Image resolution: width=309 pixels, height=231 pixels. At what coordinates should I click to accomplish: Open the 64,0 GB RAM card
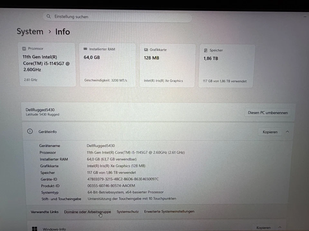(x=108, y=65)
